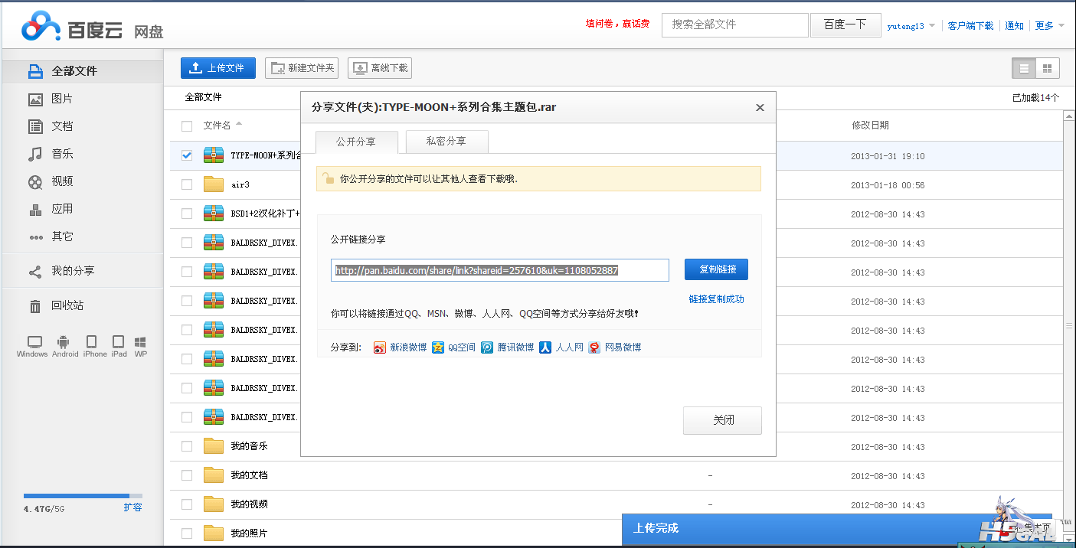Click the 我的文档 folder icon
1076x548 pixels.
point(214,475)
